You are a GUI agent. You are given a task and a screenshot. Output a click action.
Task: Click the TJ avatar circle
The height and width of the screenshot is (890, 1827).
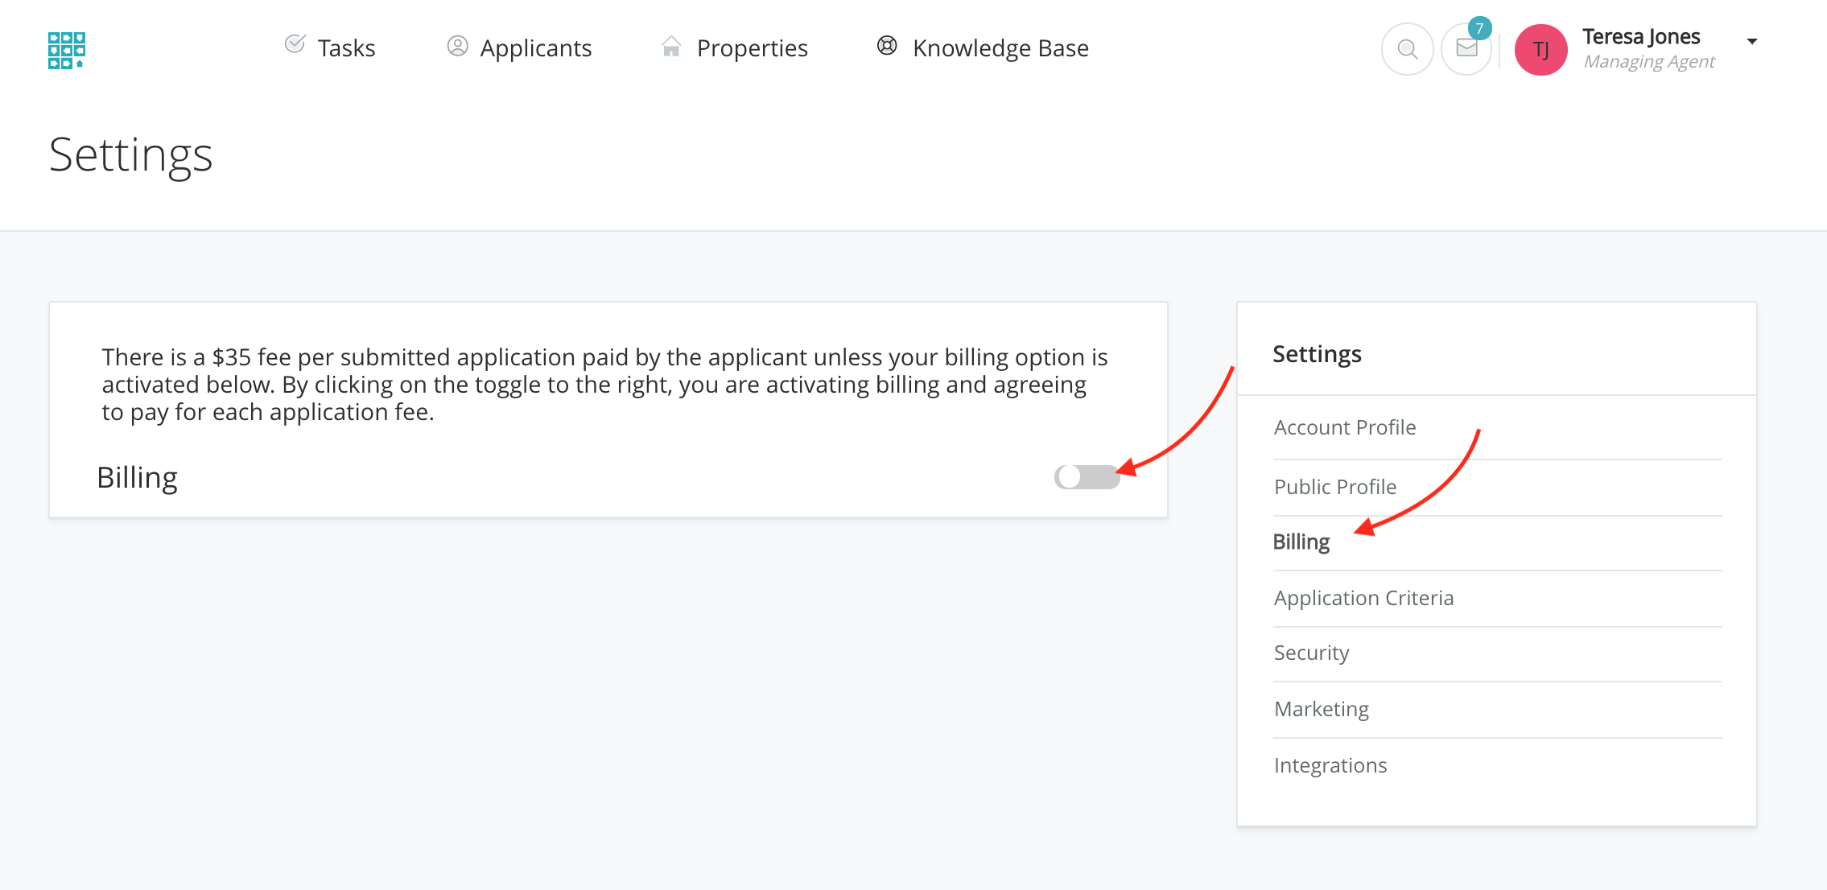(1540, 50)
